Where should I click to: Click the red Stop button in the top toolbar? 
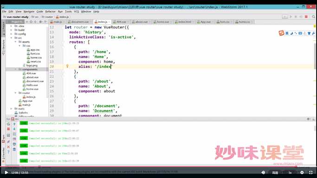[x=306, y=17]
